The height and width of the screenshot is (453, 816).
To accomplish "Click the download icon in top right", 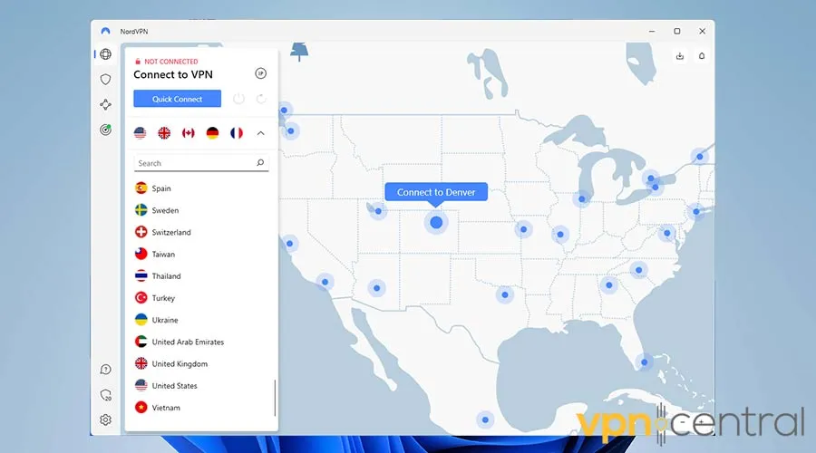I will tap(680, 56).
